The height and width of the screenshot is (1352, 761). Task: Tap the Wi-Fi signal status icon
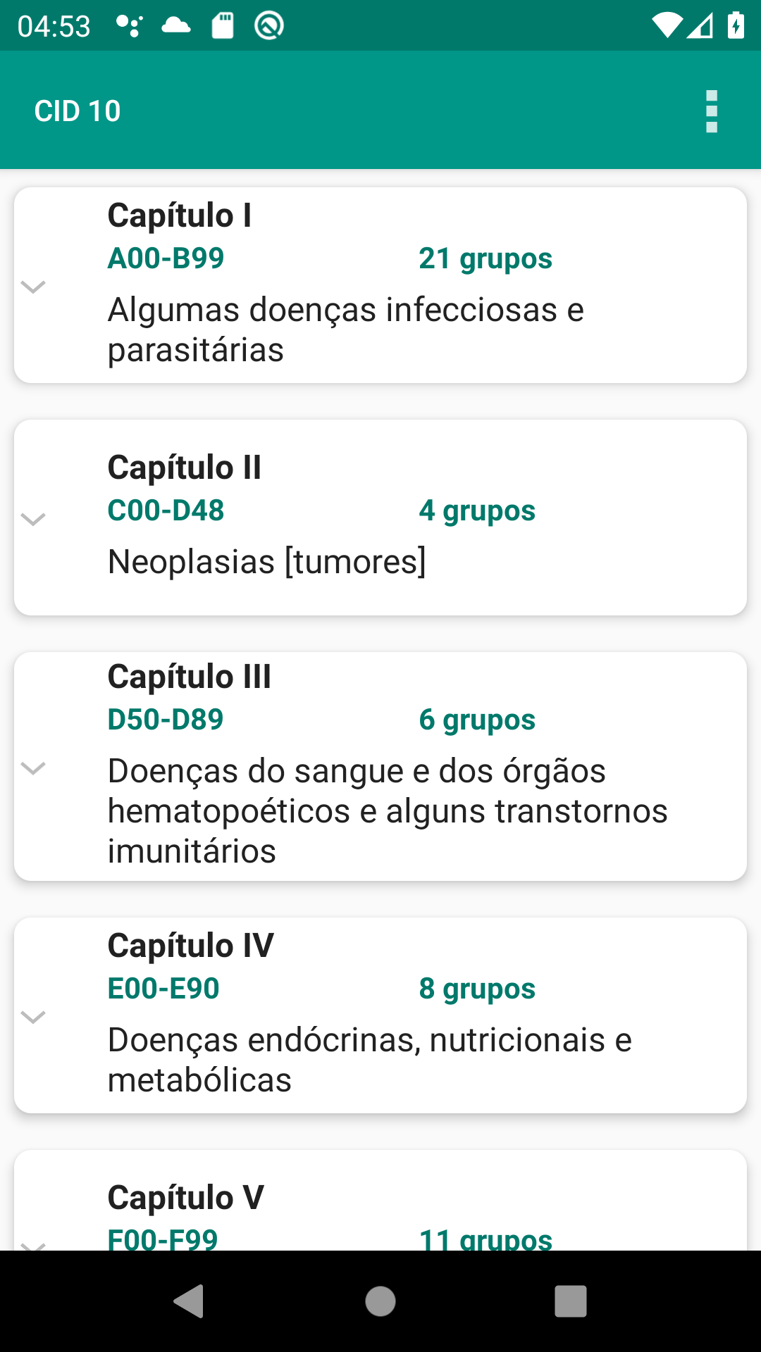click(x=667, y=26)
